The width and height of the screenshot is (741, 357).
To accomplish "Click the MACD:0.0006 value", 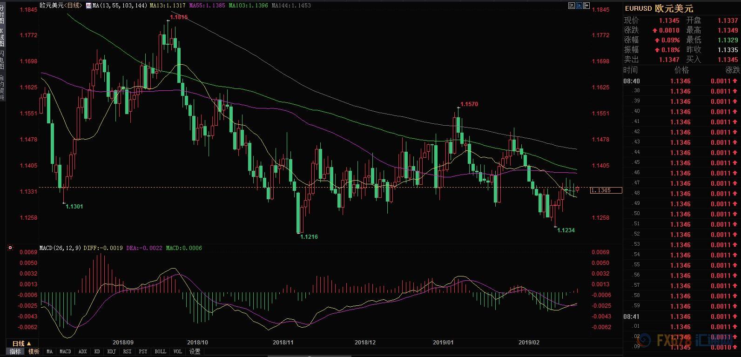I will point(184,248).
